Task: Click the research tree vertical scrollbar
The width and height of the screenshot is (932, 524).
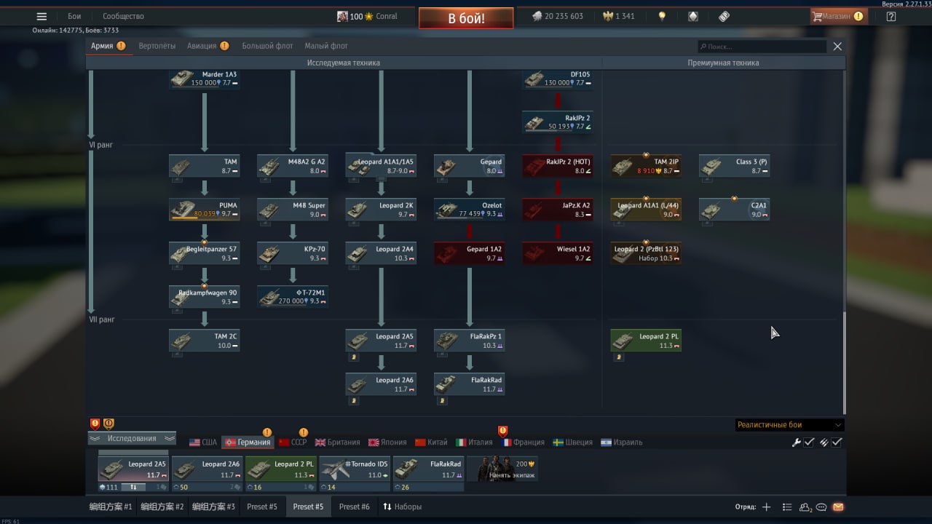Action: [844, 364]
